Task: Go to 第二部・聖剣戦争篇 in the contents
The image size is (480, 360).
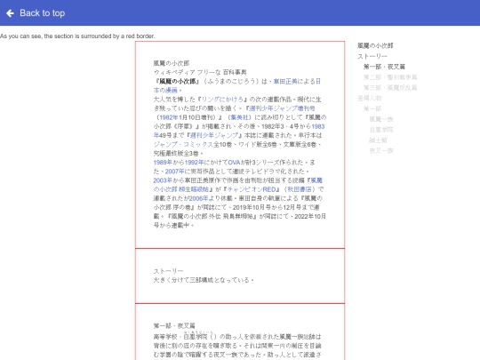Action: [x=390, y=77]
